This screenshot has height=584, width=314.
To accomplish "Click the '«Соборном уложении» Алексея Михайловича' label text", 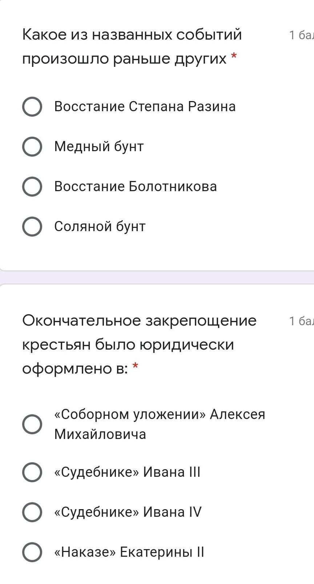I will 159,424.
